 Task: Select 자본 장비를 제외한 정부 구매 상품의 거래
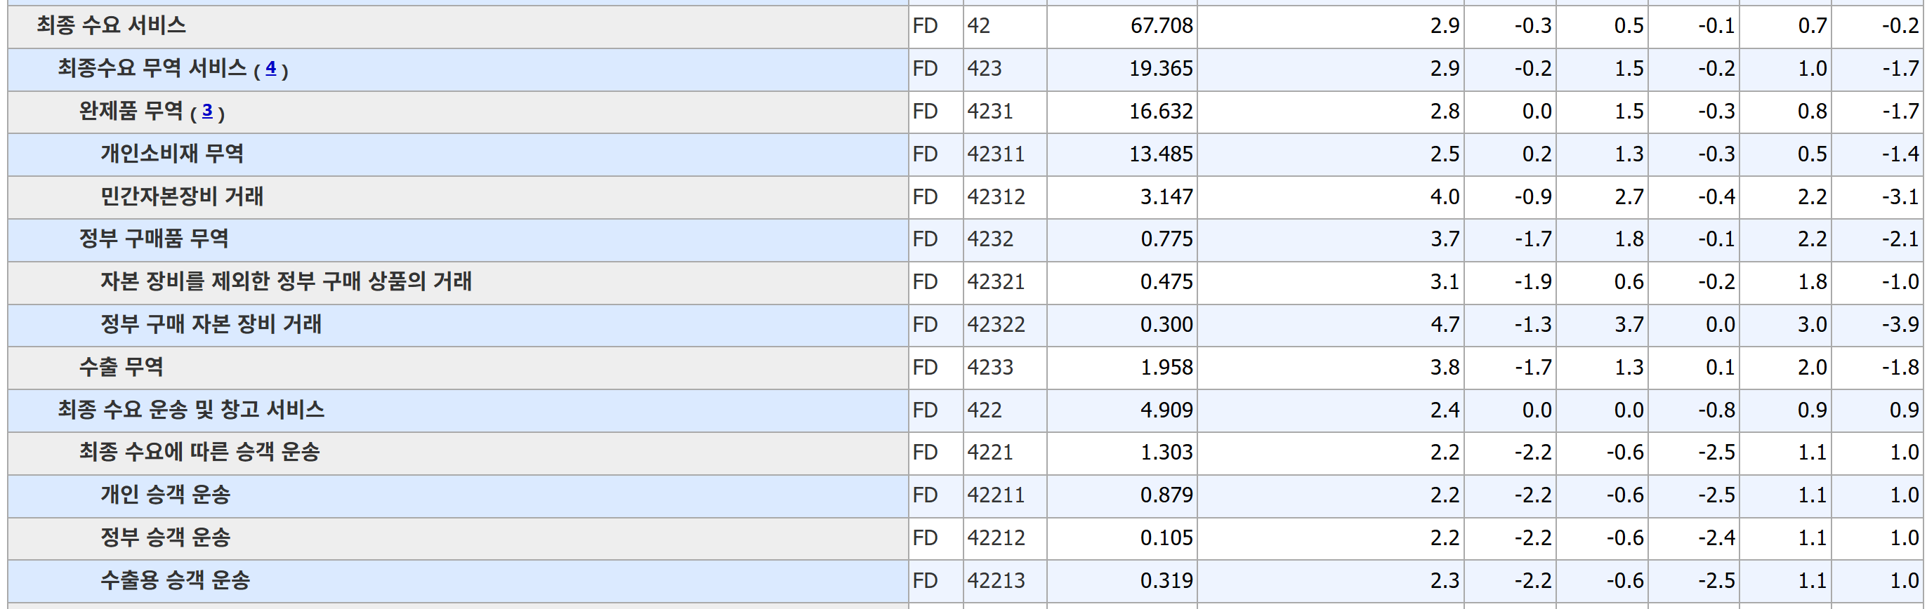pyautogui.click(x=286, y=282)
